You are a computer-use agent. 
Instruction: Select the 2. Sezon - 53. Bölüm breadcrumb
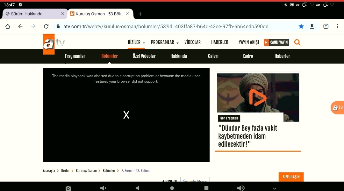tap(135, 171)
